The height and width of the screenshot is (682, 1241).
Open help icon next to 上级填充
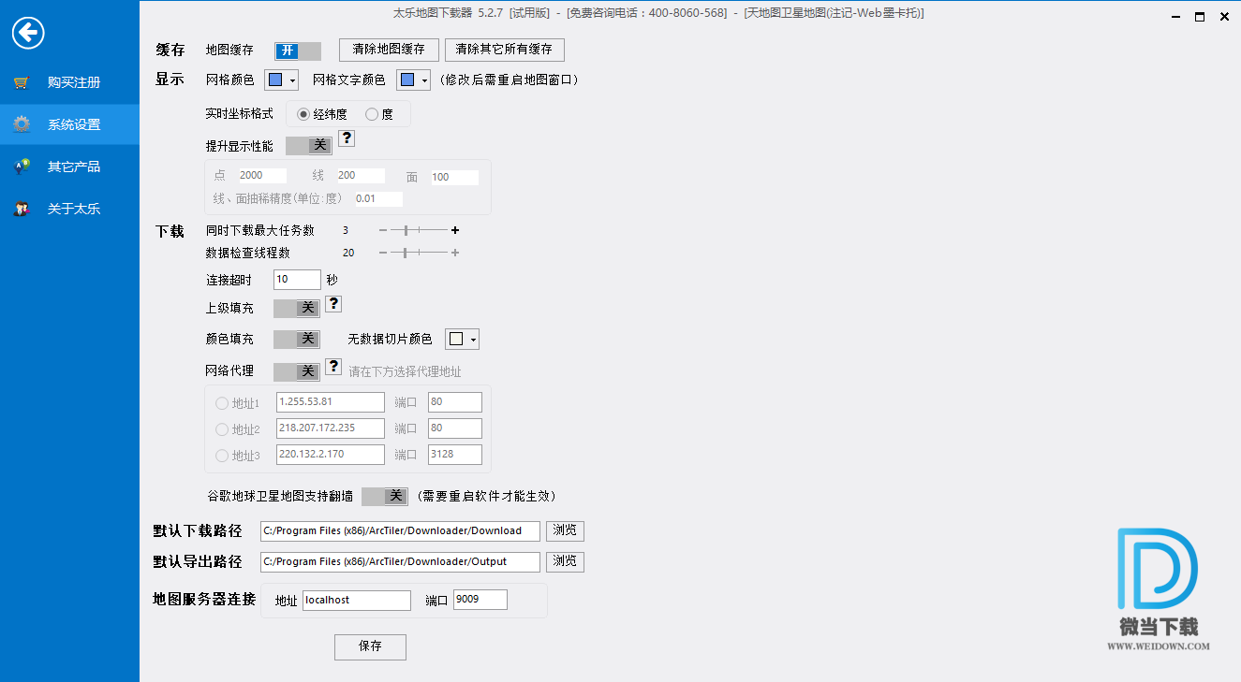pyautogui.click(x=333, y=304)
